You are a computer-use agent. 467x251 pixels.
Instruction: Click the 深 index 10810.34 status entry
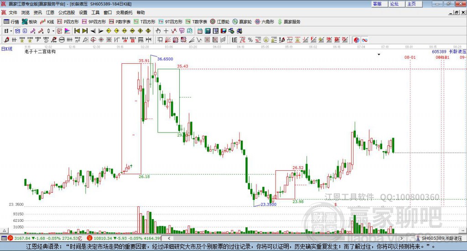(x=124, y=238)
